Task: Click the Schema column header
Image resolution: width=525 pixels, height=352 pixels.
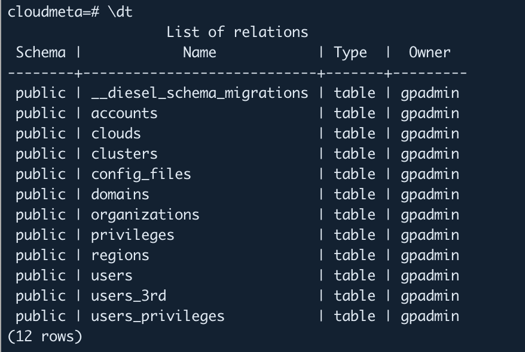Action: coord(41,53)
